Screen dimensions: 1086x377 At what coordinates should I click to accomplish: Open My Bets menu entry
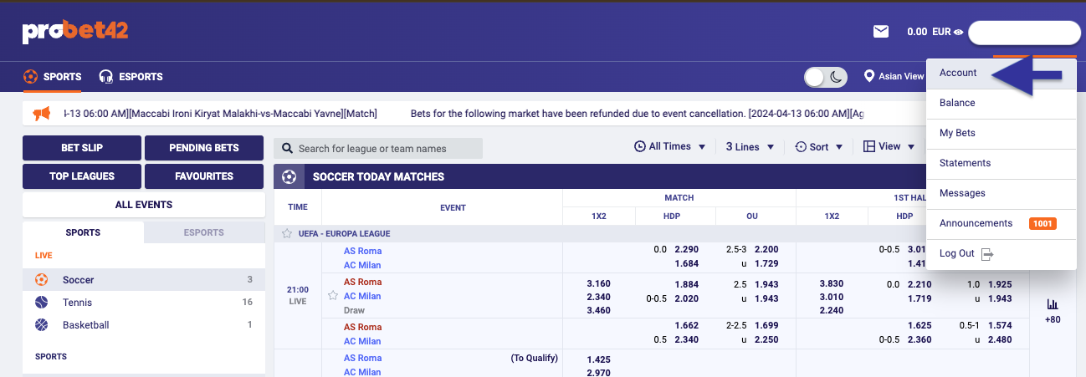pyautogui.click(x=957, y=133)
